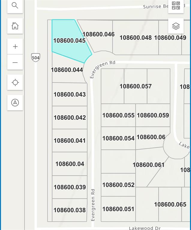Click the home extent icon
The height and width of the screenshot is (230, 191).
[15, 26]
